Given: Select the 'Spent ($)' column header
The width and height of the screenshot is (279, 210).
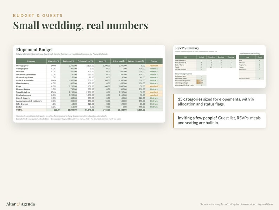Looking at the screenshot, I should [x=102, y=61].
